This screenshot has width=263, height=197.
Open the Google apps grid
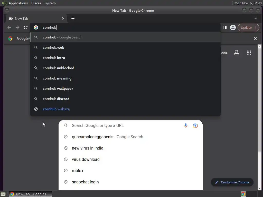(x=249, y=53)
